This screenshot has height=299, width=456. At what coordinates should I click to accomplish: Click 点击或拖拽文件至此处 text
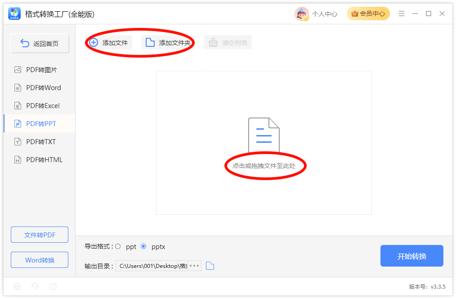[x=264, y=166]
